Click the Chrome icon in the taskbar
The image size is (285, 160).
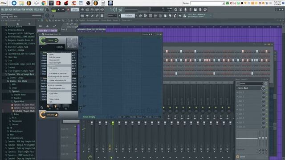44,3
